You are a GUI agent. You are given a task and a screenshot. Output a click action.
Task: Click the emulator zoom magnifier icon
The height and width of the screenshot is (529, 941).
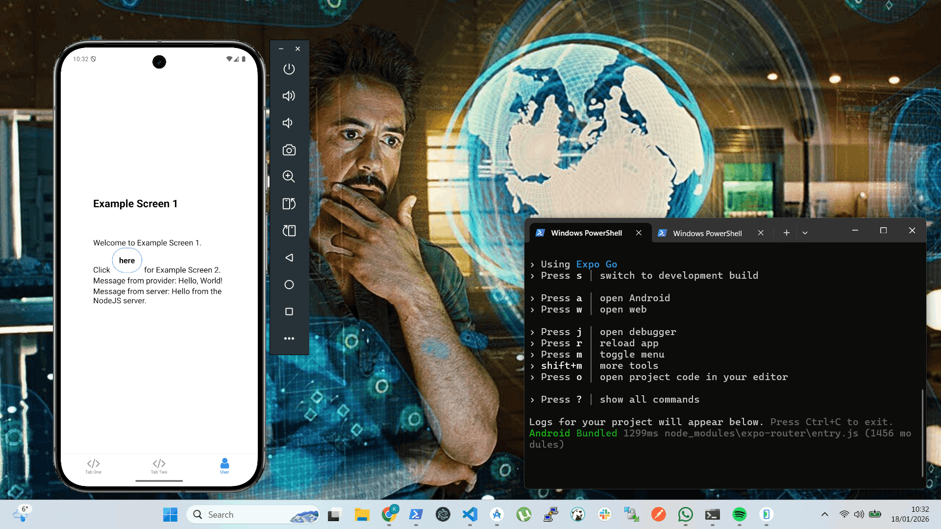point(289,176)
